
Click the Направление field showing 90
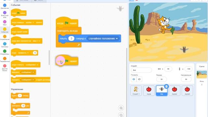[186, 79]
